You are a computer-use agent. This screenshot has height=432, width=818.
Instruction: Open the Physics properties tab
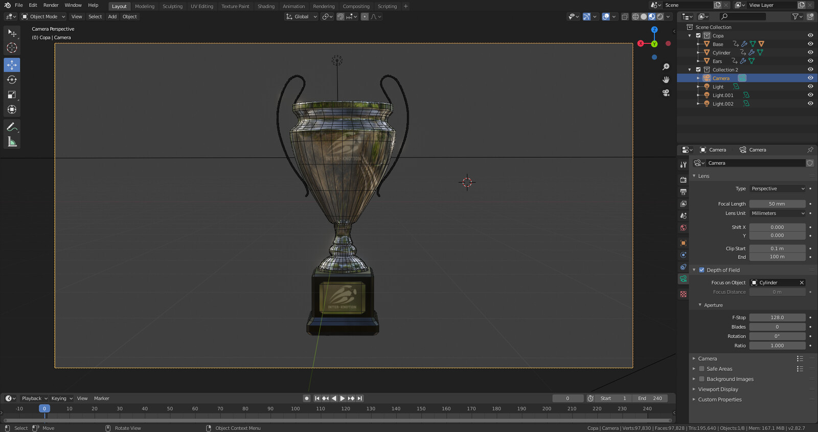pyautogui.click(x=683, y=255)
